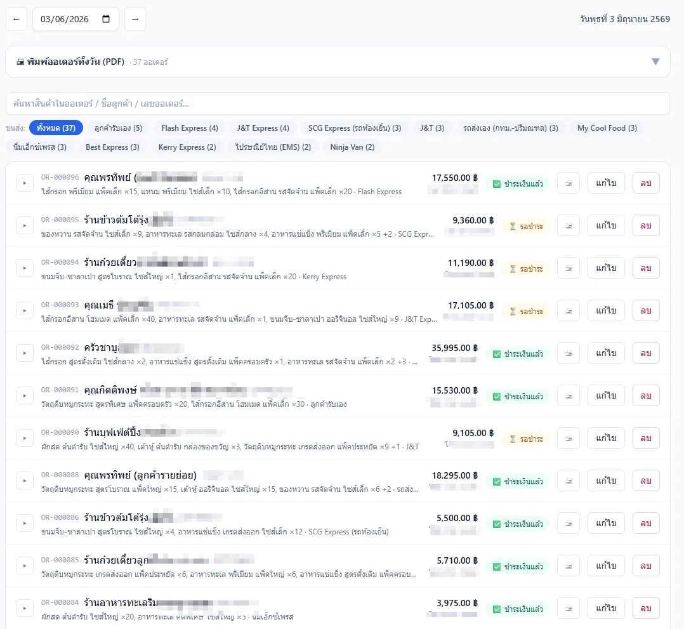Edit order OR-000085 with แก้ไข
684x629 pixels.
tap(606, 566)
